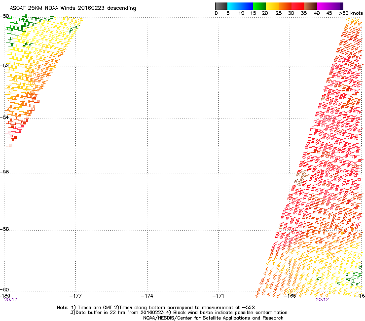Click longitude label '-174' on bottom axis
Screen dimensions: 365x321
(x=147, y=296)
